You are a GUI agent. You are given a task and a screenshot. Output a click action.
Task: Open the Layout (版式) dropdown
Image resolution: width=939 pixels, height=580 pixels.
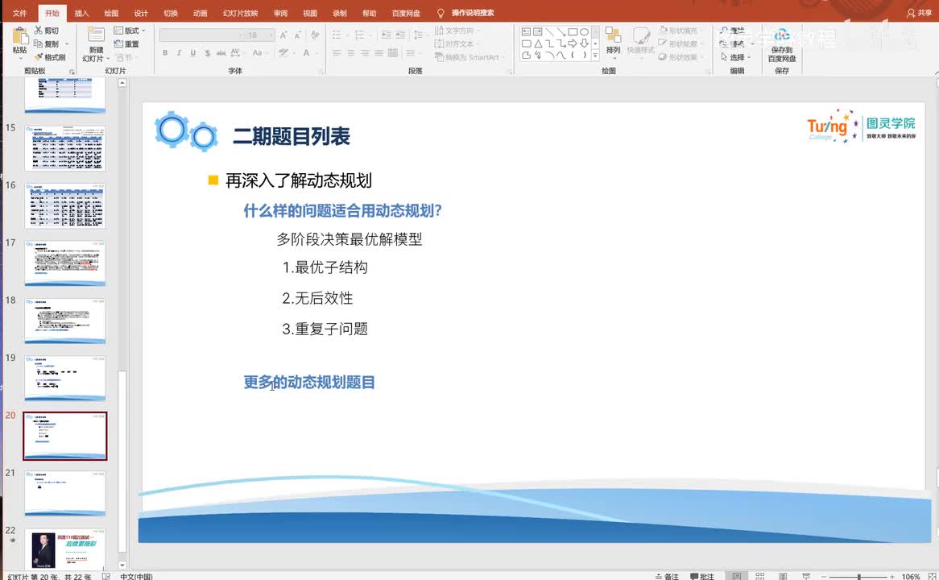130,31
